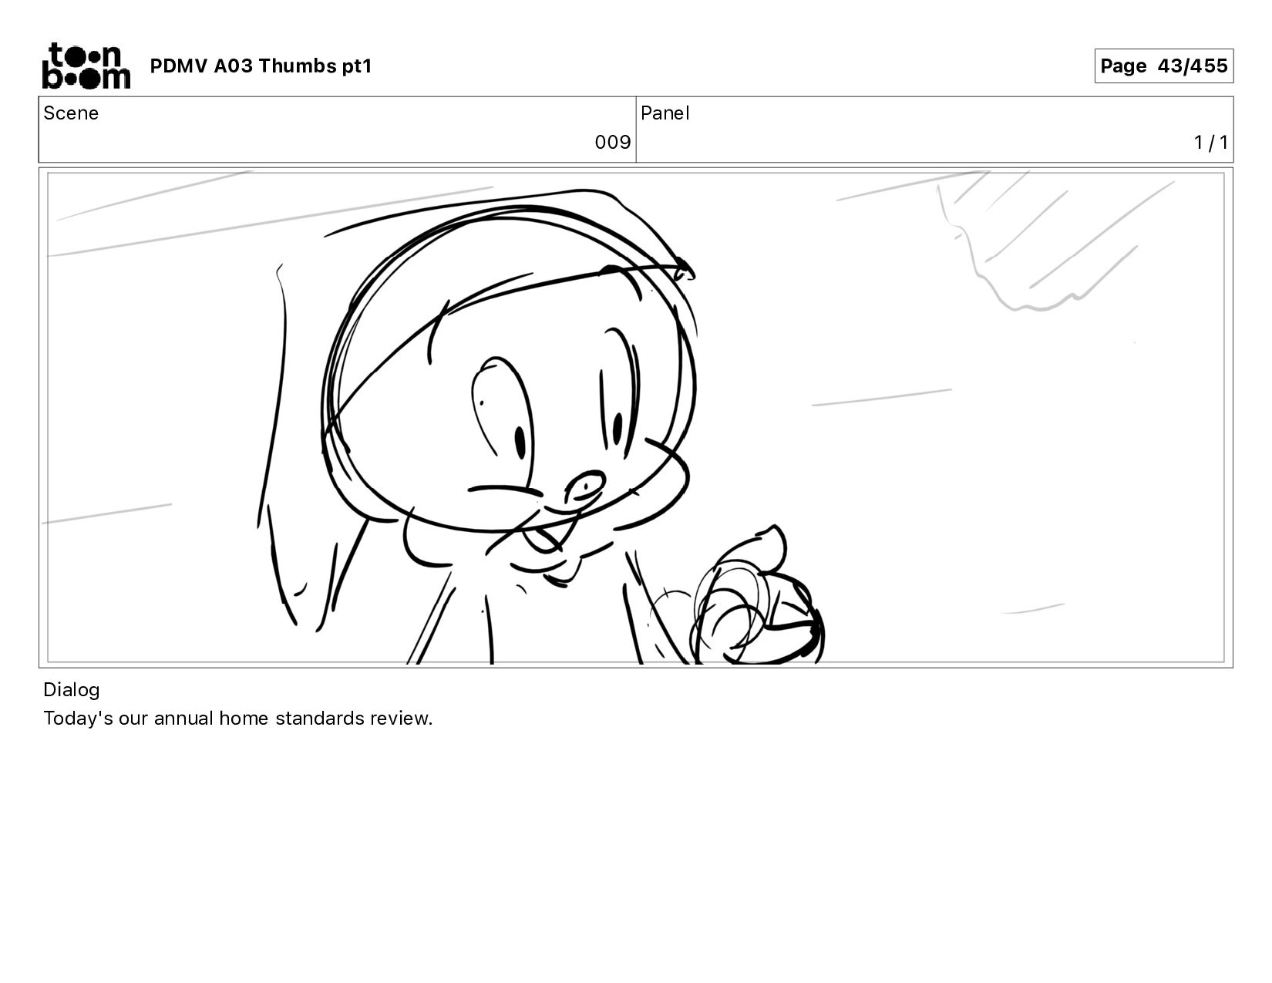Click the 'Scene' header label

click(71, 113)
